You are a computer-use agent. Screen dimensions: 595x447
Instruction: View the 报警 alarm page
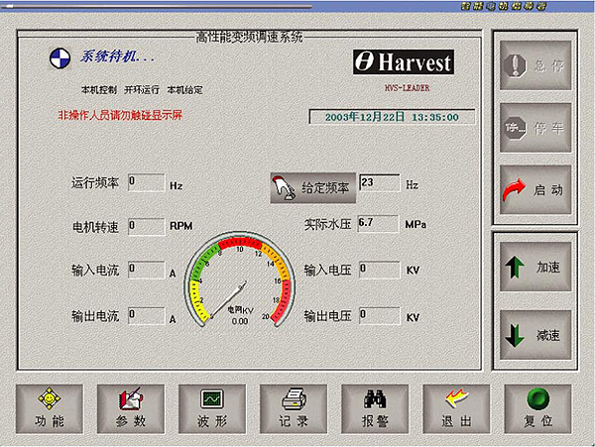(374, 408)
